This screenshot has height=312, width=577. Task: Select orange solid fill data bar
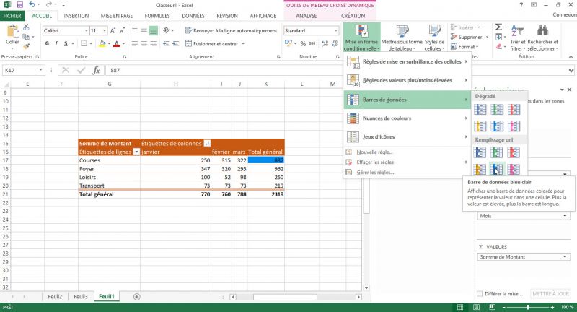tap(480, 169)
